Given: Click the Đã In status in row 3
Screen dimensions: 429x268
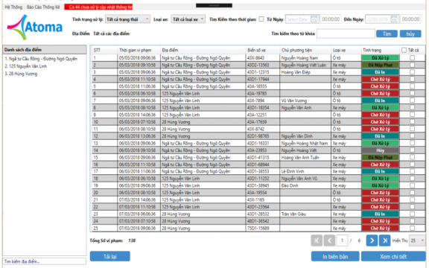Looking at the screenshot, I should click(381, 72).
